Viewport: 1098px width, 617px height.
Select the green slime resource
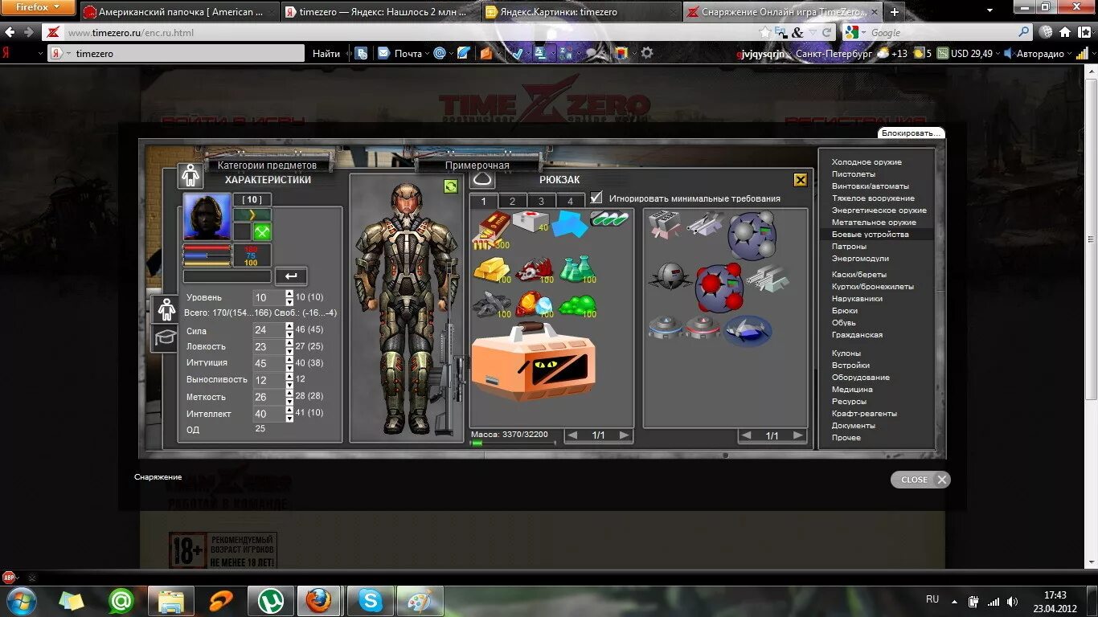coord(577,305)
